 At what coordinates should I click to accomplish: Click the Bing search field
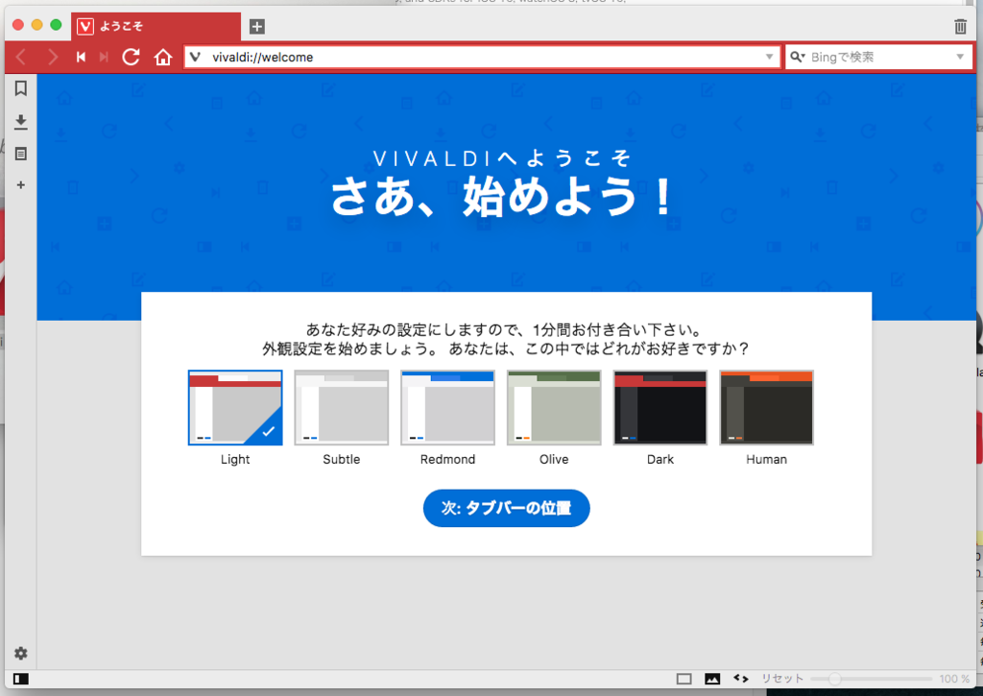pos(879,57)
